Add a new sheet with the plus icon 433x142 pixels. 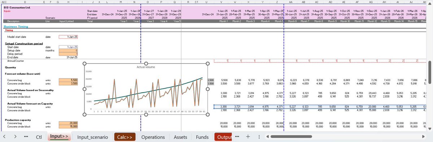coord(248,137)
